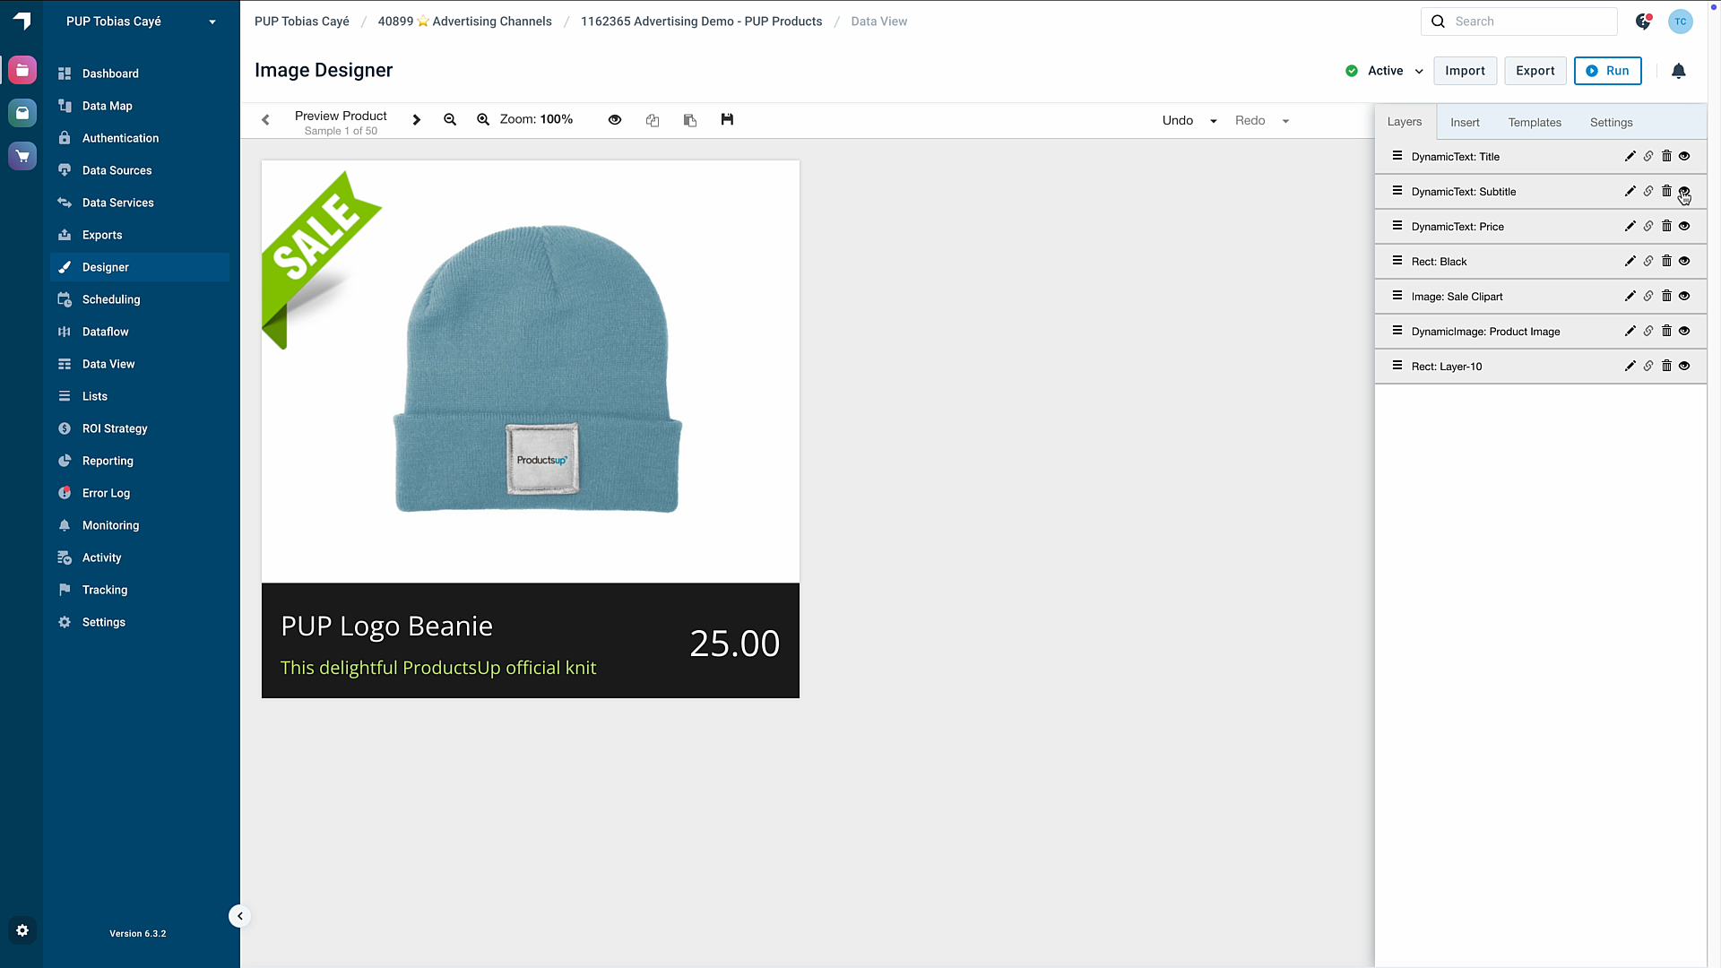Image resolution: width=1721 pixels, height=968 pixels.
Task: Open the help chat icon next to search
Action: (x=1643, y=22)
